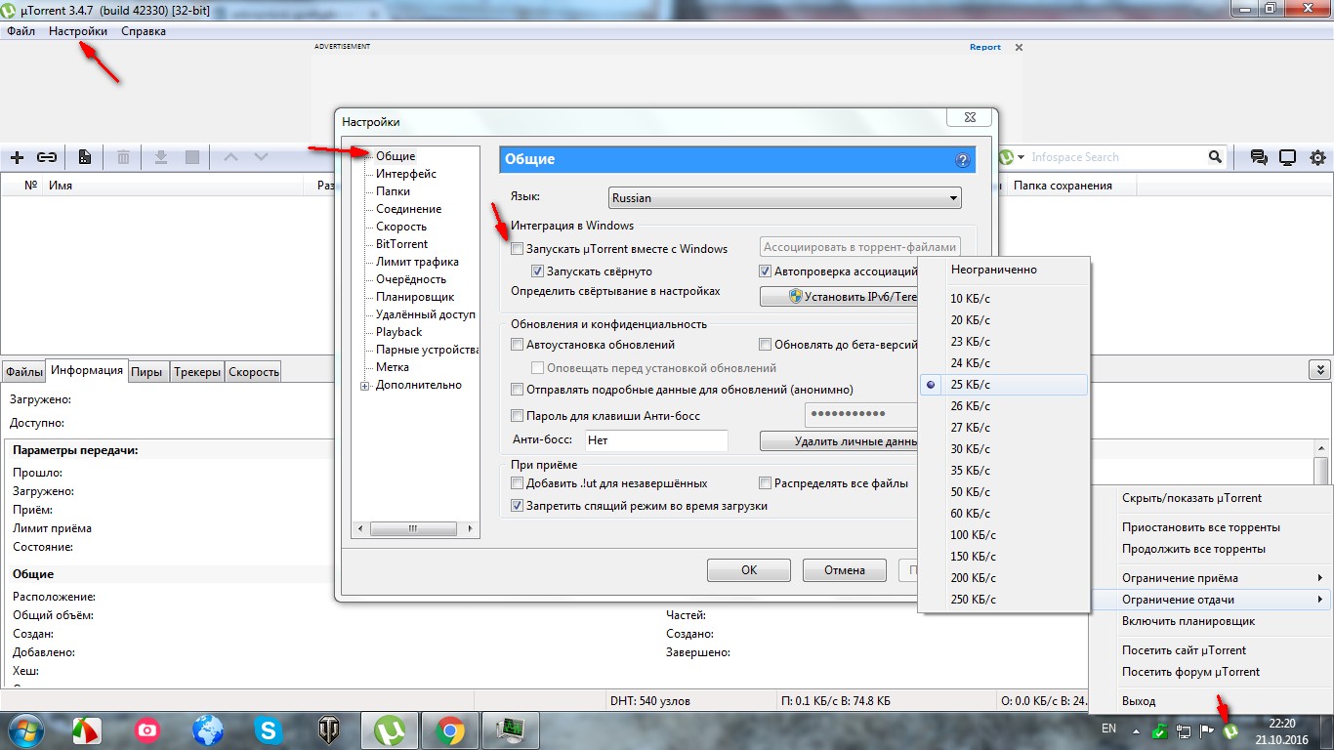Select Неограниченно upload limit
1334x750 pixels.
coord(1004,270)
